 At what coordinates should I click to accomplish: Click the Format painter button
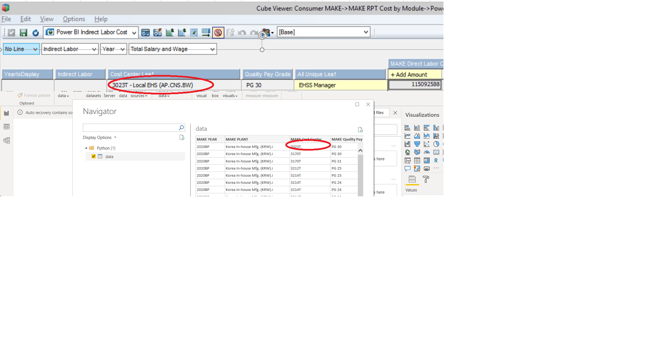click(x=34, y=95)
